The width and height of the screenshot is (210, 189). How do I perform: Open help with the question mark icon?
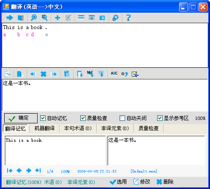tap(128, 18)
